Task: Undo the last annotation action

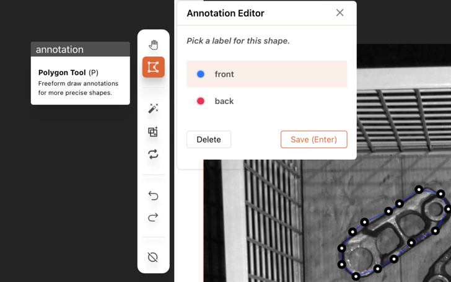Action: (x=153, y=196)
